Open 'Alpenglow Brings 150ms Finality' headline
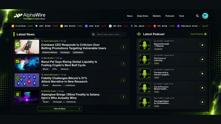 click(71, 96)
